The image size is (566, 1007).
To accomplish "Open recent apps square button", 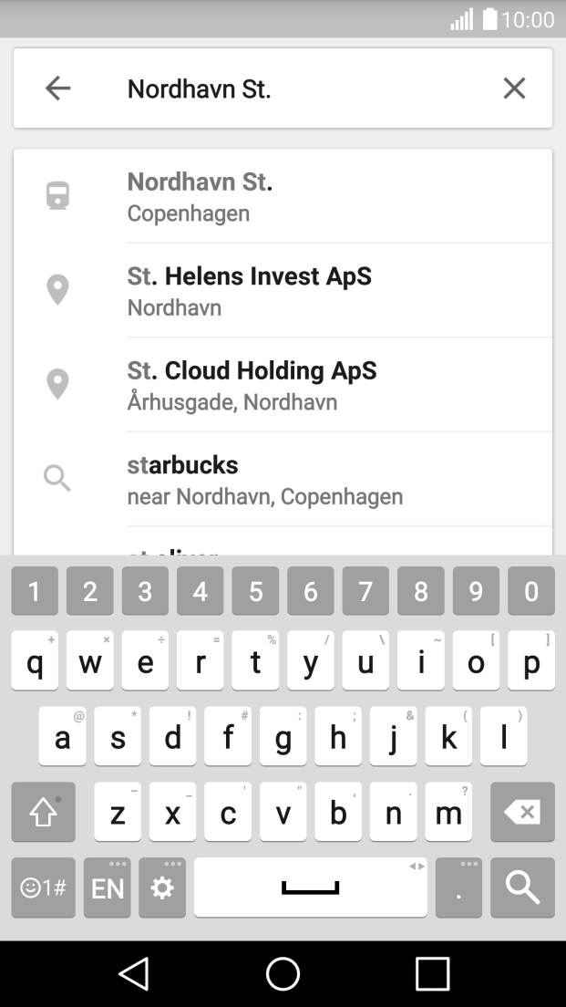I will click(432, 973).
